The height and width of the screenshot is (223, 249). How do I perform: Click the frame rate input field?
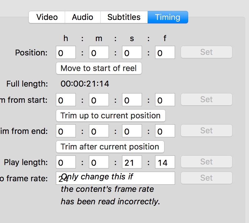point(115,178)
